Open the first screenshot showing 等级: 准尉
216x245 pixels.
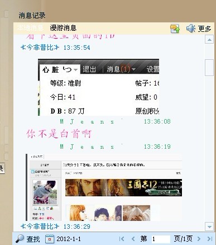(x=98, y=87)
